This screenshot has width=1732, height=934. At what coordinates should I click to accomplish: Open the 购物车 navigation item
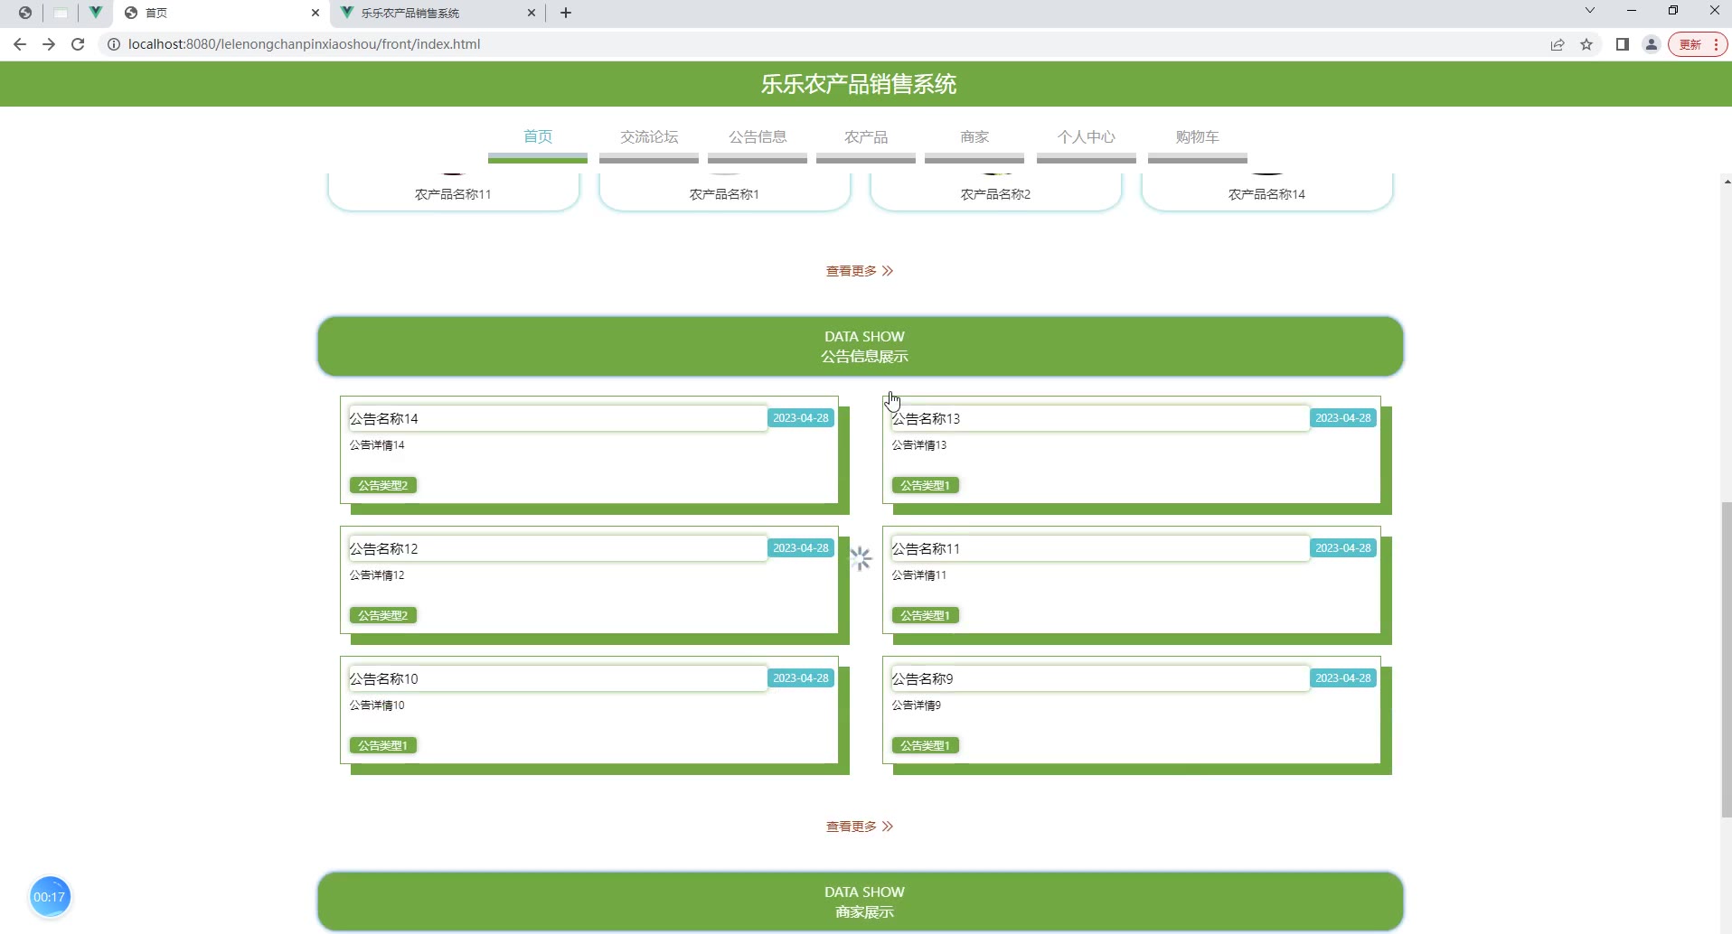tap(1198, 137)
